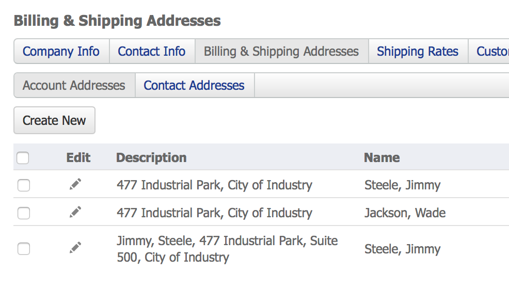Image resolution: width=509 pixels, height=289 pixels.
Task: Select the Billing & Shipping Addresses tab
Action: coord(281,52)
